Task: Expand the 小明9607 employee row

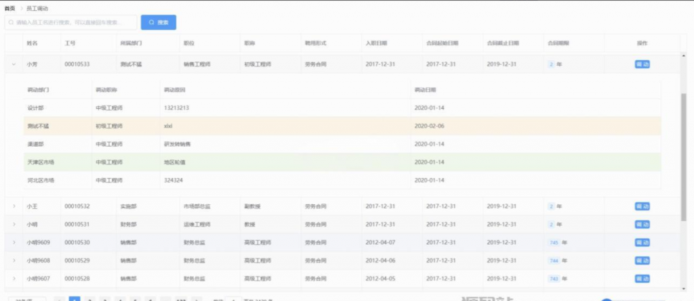Action: tap(14, 279)
